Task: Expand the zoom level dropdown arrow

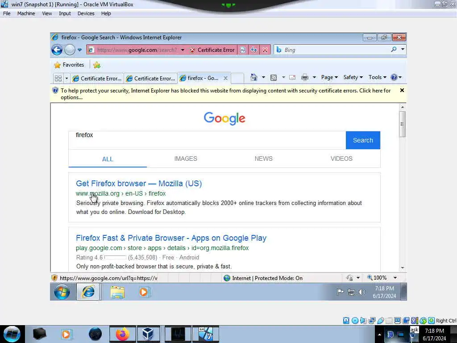Action: tap(395, 278)
